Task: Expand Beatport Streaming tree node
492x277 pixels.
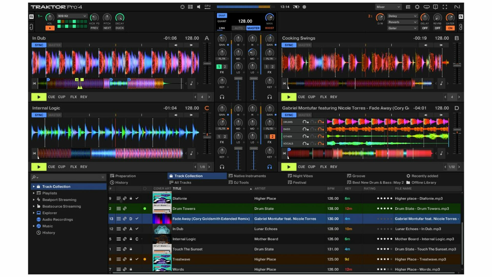Action: [x=34, y=200]
